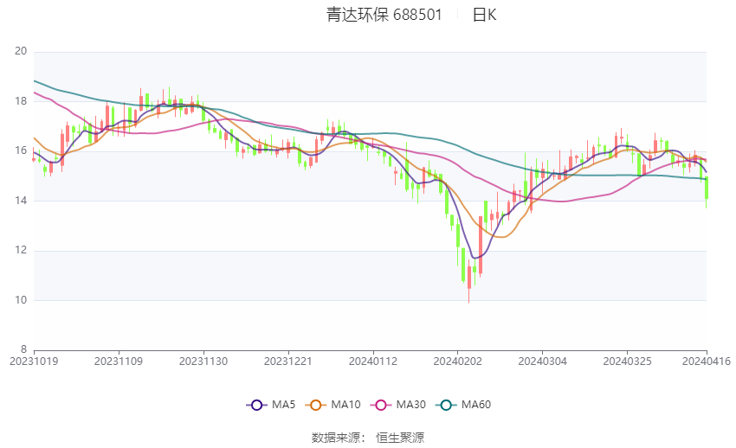The height and width of the screenshot is (448, 736).
Task: Click the 10 price axis label
Action: pos(21,300)
